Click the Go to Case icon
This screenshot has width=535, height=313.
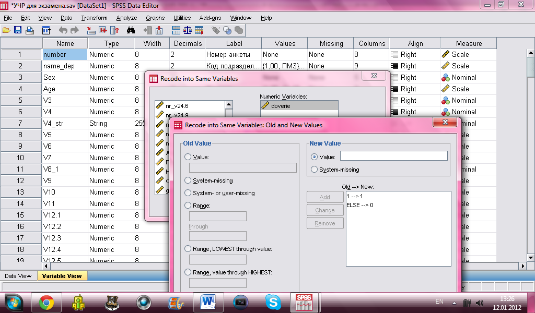[91, 30]
